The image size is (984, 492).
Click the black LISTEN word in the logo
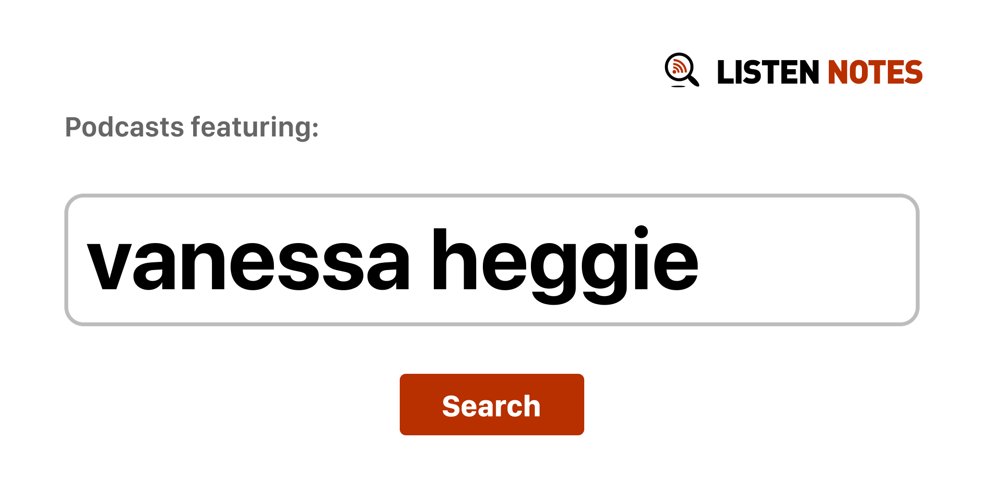click(768, 72)
